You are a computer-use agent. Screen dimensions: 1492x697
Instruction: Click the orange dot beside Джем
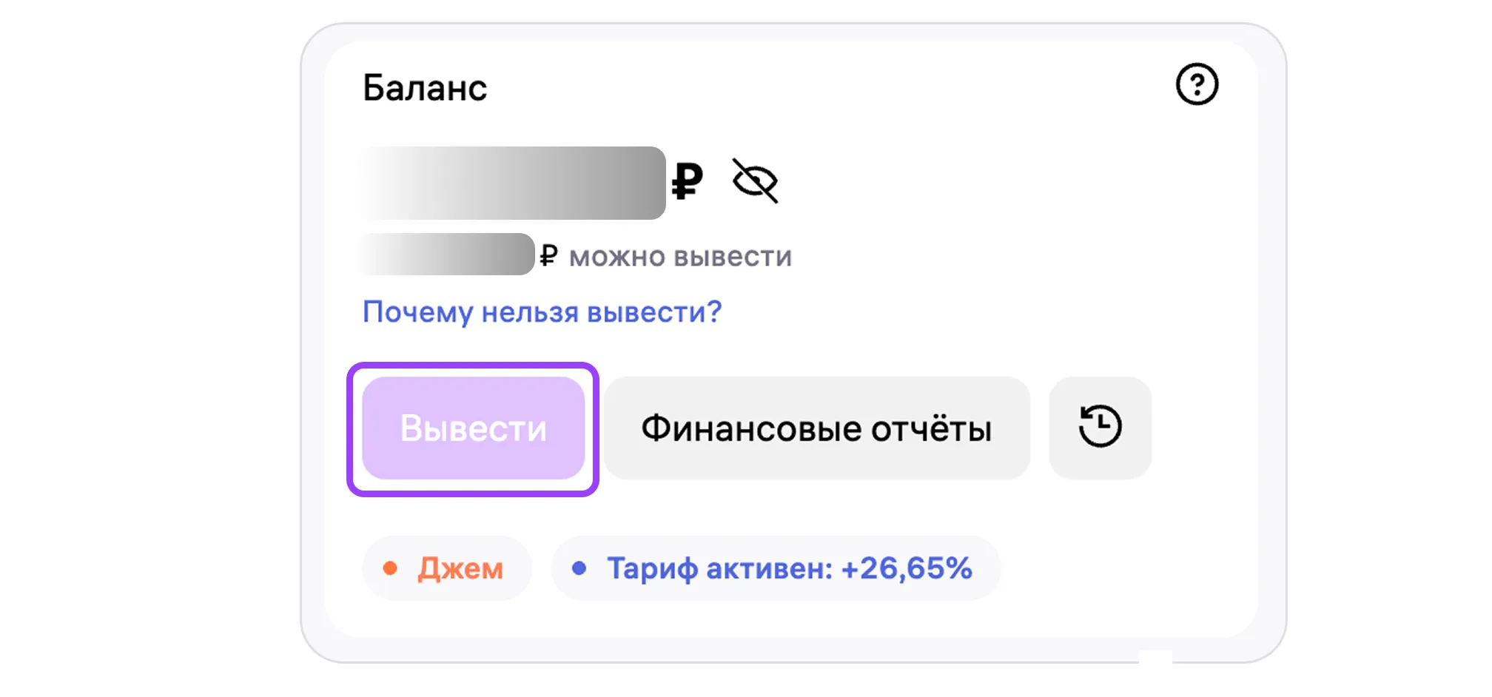pyautogui.click(x=390, y=568)
